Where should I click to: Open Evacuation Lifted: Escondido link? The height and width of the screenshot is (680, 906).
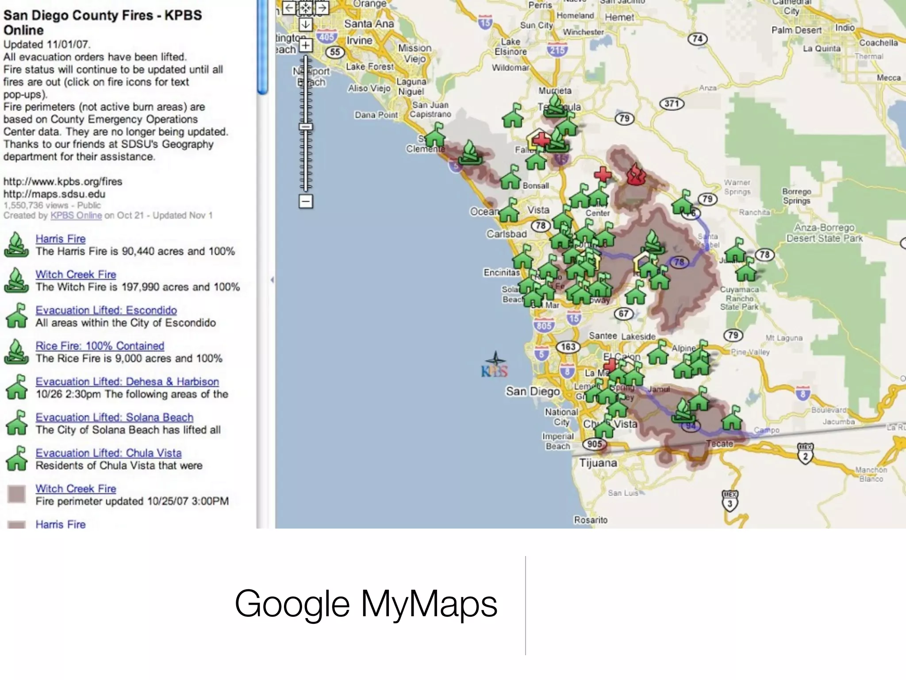click(x=106, y=310)
